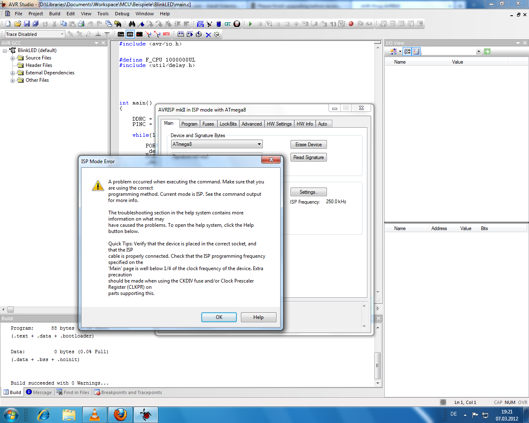Click the battery icon in the toolbar
This screenshot has height=423, width=529.
coord(219,24)
